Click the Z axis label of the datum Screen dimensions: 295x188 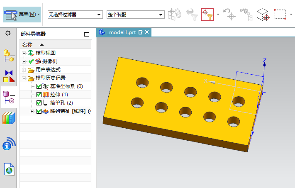click(x=265, y=60)
